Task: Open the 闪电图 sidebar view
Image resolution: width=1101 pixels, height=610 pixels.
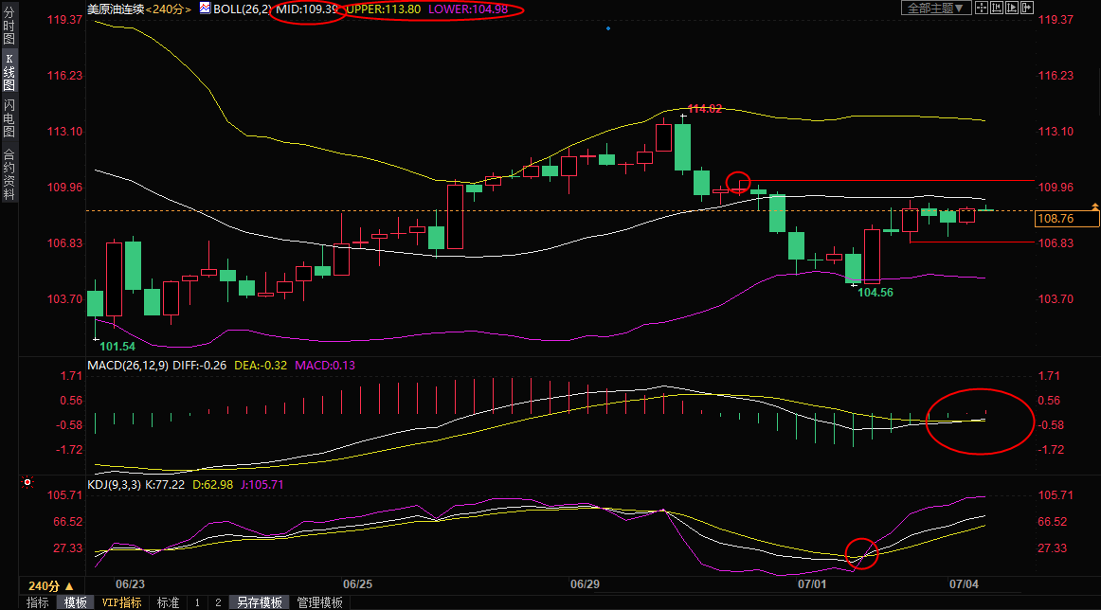Action: point(9,117)
